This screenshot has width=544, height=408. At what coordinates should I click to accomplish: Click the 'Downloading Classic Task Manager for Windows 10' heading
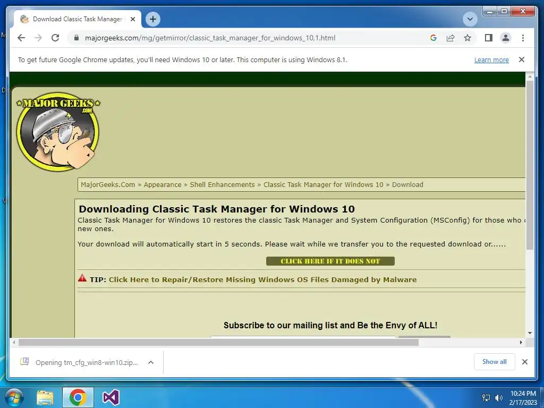(x=217, y=209)
